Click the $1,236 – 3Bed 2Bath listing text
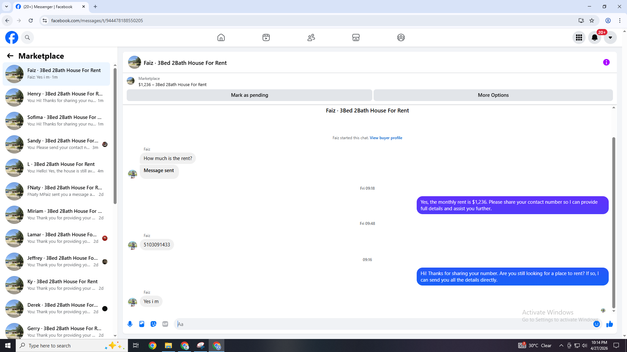Viewport: 627px width, 352px height. [172, 85]
